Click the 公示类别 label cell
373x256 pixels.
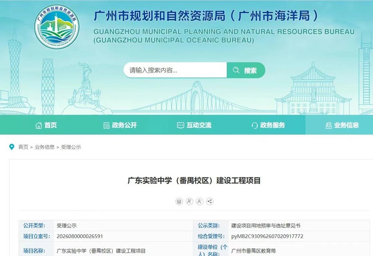coord(211,225)
